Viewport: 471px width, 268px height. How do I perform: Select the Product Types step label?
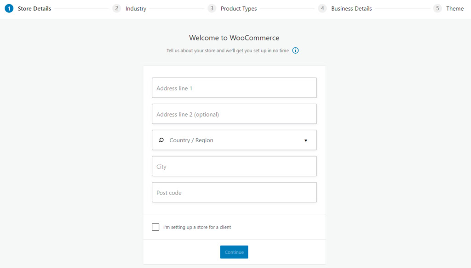tap(238, 8)
